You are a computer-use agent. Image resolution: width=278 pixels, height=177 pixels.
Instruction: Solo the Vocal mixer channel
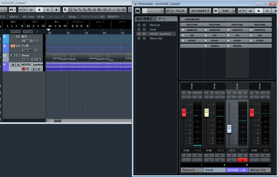(x=220, y=93)
